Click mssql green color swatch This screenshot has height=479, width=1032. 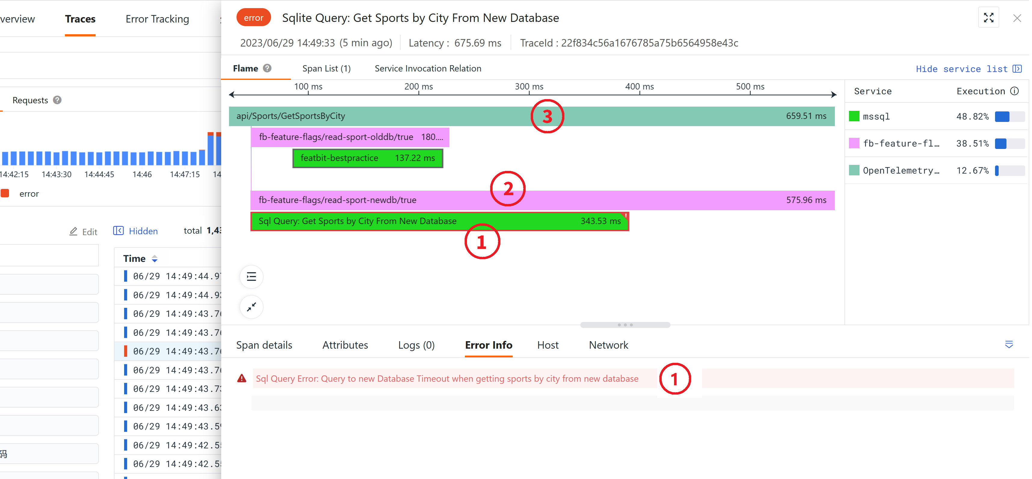[854, 117]
